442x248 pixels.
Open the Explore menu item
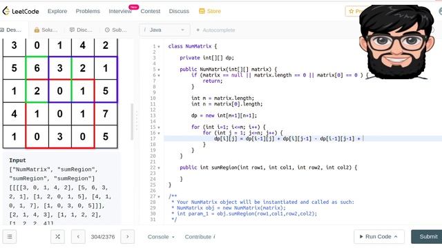click(57, 11)
